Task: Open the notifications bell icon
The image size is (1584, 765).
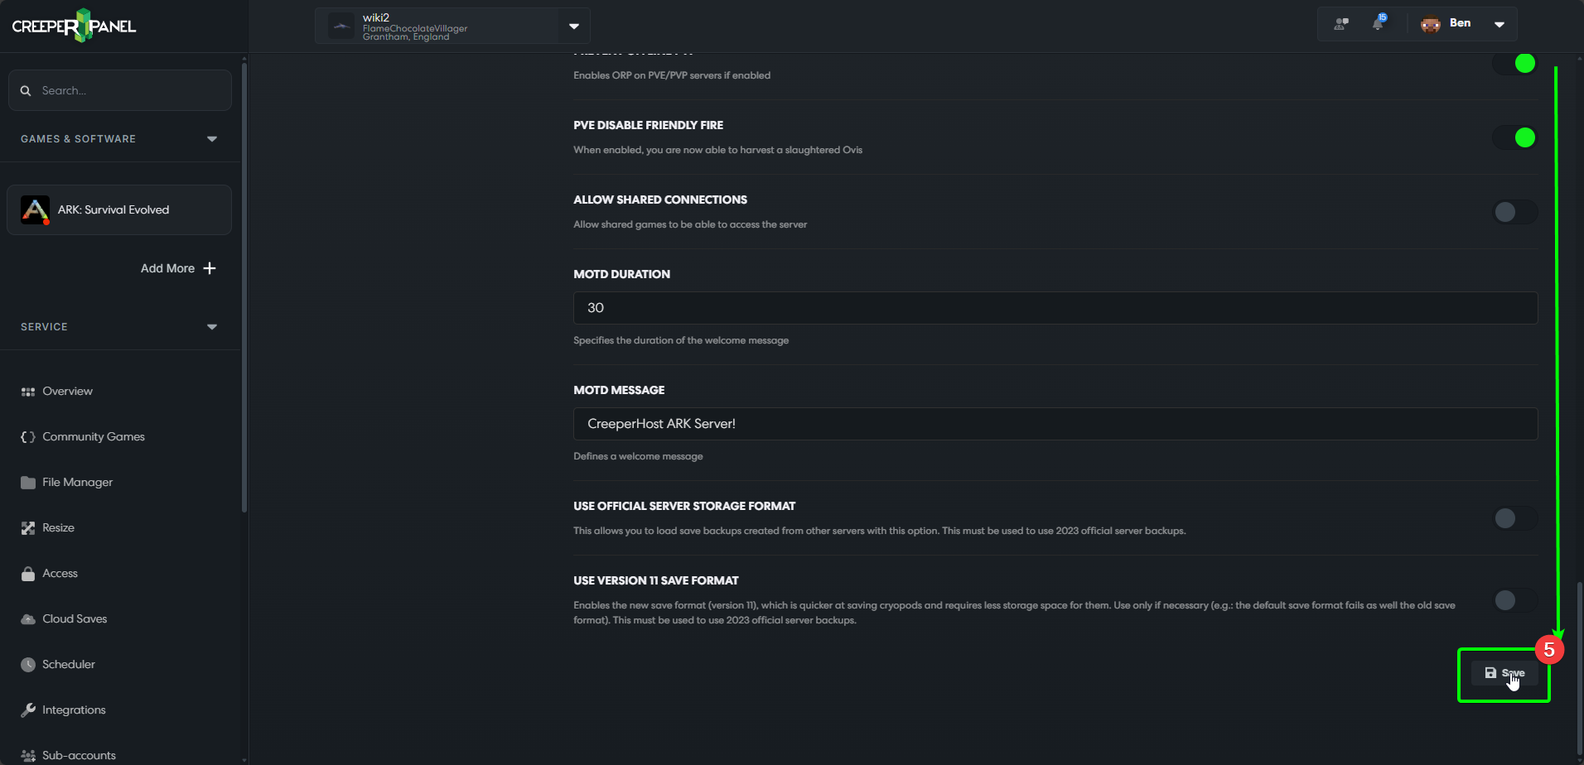Action: [x=1378, y=23]
